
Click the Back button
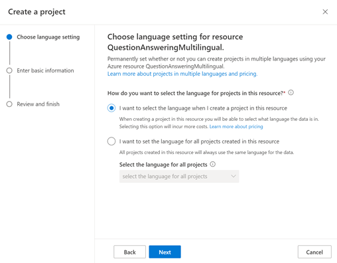[x=129, y=252]
